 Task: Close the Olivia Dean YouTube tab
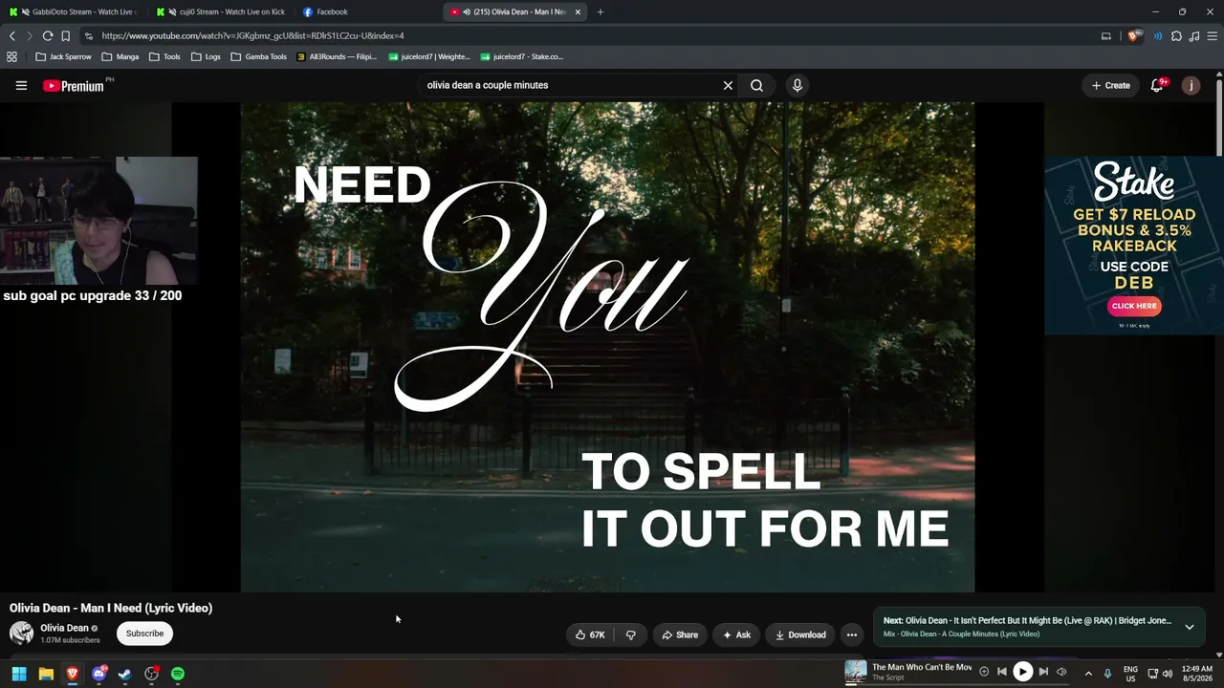578,11
